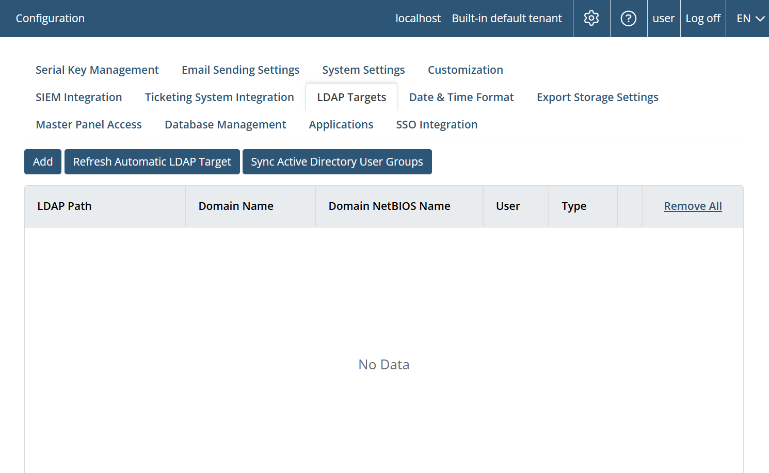The height and width of the screenshot is (473, 769).
Task: Select the Date & Time Format tab
Action: click(461, 97)
